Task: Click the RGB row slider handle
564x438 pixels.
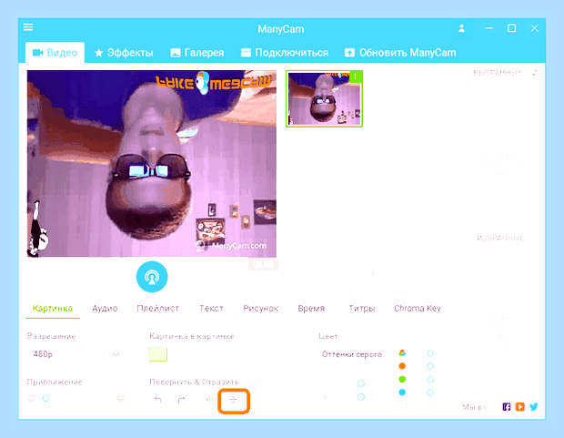Action: coord(430,353)
